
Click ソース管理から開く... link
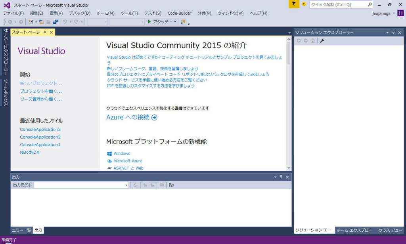(x=41, y=99)
